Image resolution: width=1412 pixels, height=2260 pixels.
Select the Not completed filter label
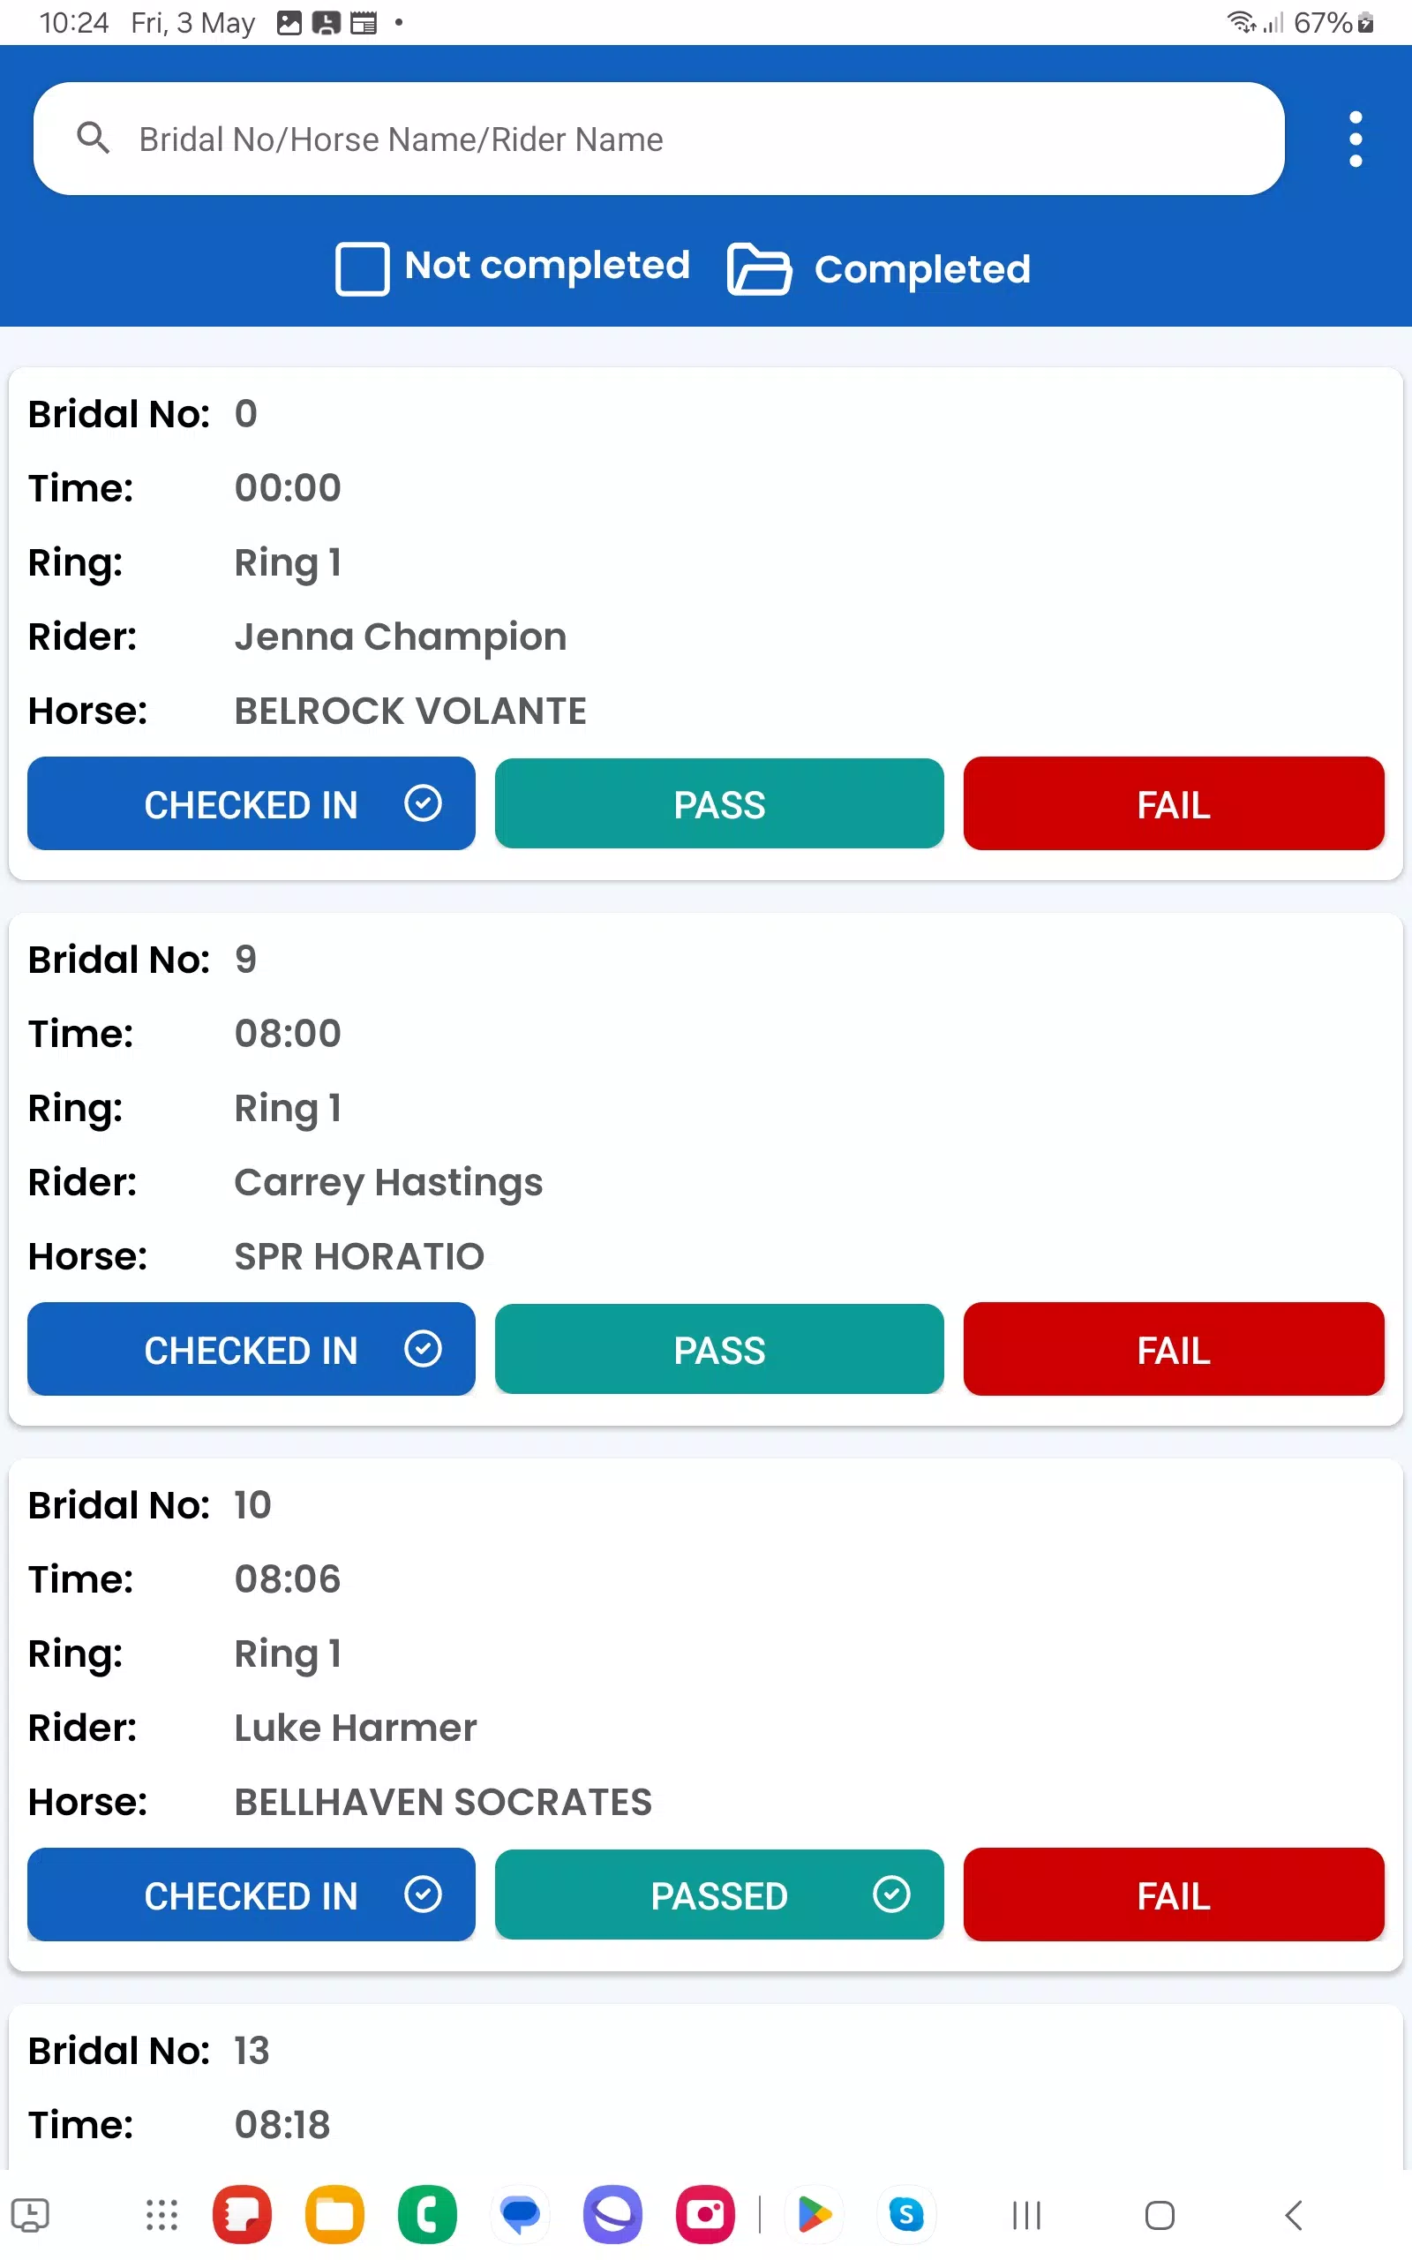click(x=547, y=266)
